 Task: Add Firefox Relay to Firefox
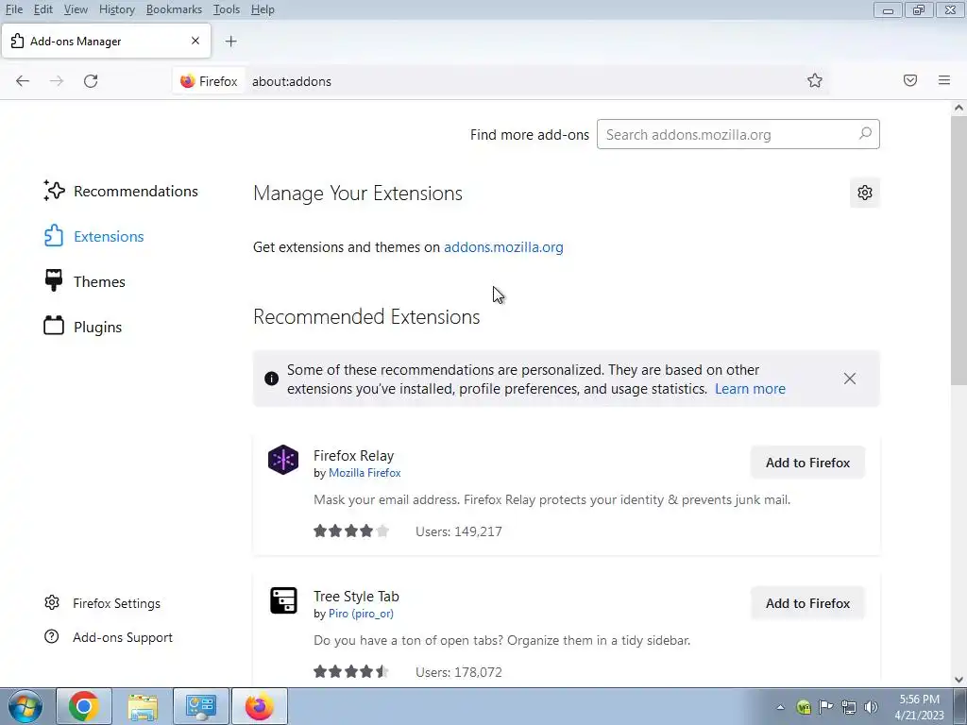coord(808,463)
